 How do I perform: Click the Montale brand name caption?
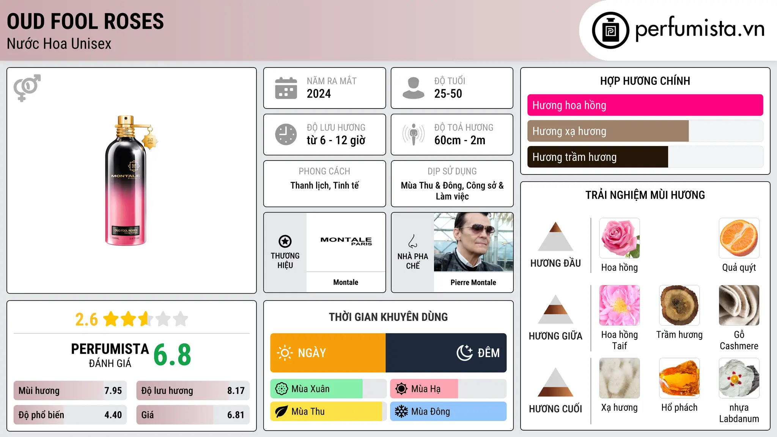pos(346,282)
